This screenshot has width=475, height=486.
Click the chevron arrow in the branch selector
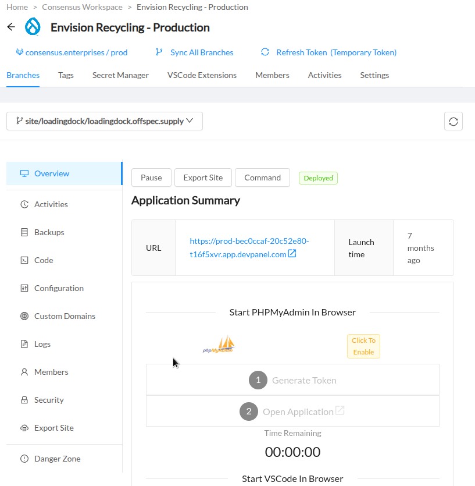pos(190,120)
